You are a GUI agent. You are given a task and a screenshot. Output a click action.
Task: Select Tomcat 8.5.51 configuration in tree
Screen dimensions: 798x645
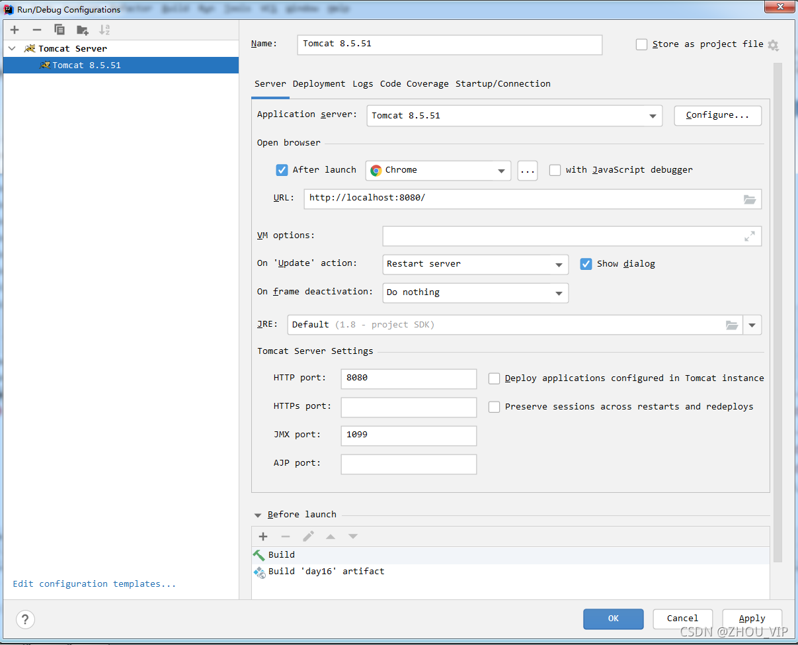[121, 65]
